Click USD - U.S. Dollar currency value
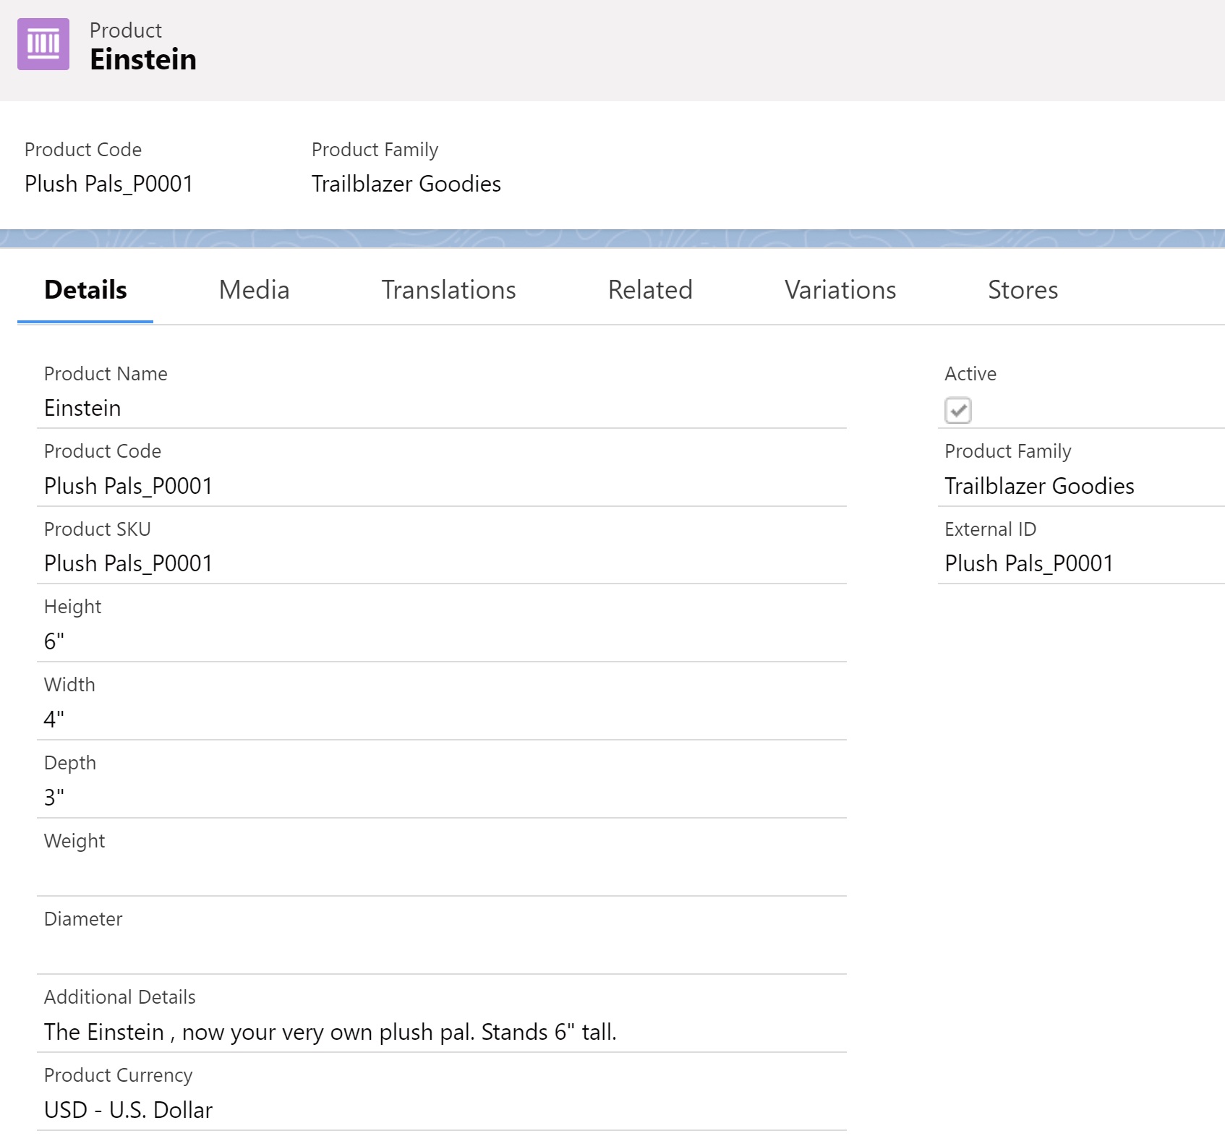 [x=128, y=1110]
